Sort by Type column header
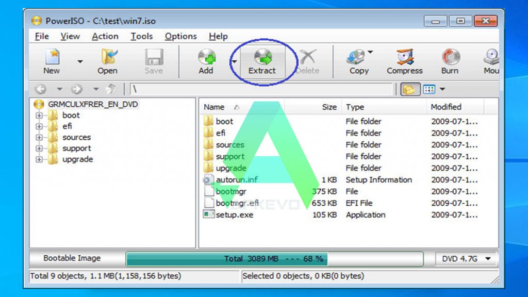 pos(385,107)
